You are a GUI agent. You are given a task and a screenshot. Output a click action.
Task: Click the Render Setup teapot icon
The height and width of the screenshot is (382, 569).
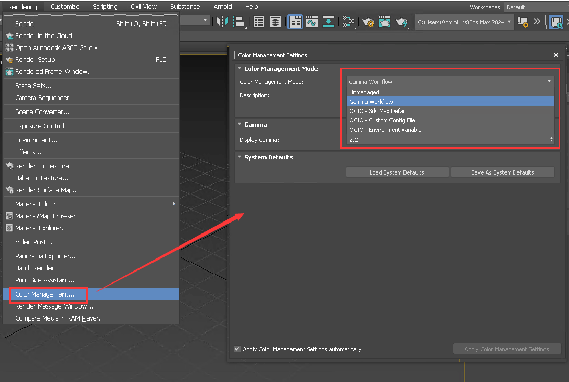[368, 21]
